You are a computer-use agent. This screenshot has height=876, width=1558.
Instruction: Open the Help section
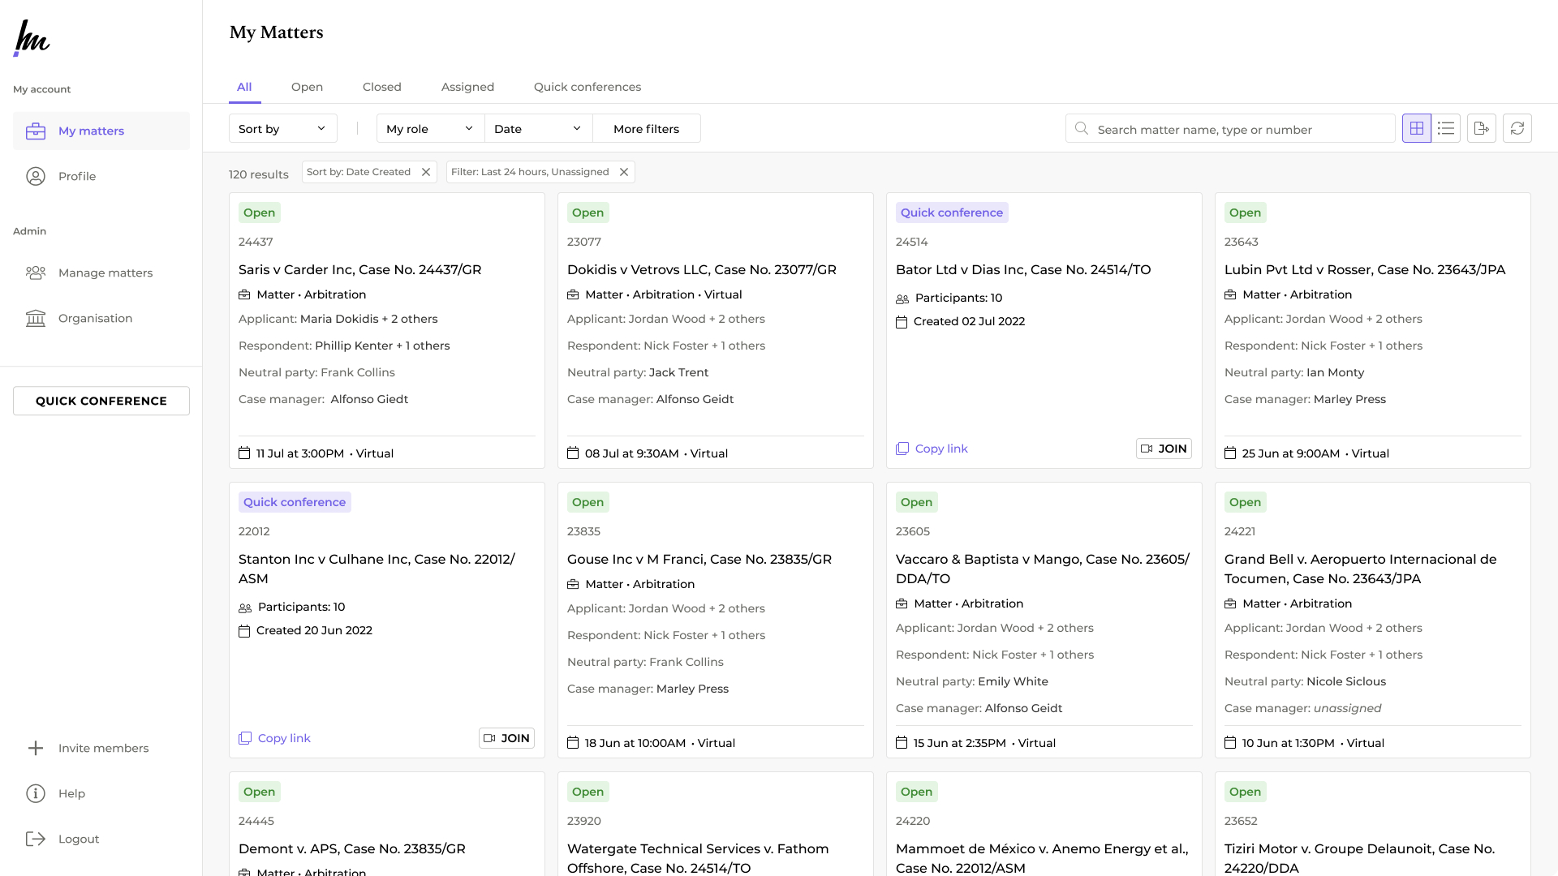(71, 793)
